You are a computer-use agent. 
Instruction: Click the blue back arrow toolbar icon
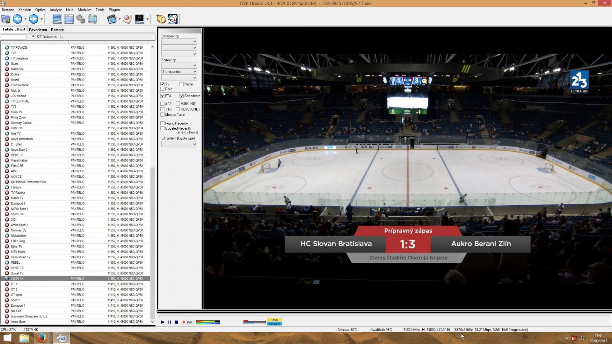click(x=17, y=19)
